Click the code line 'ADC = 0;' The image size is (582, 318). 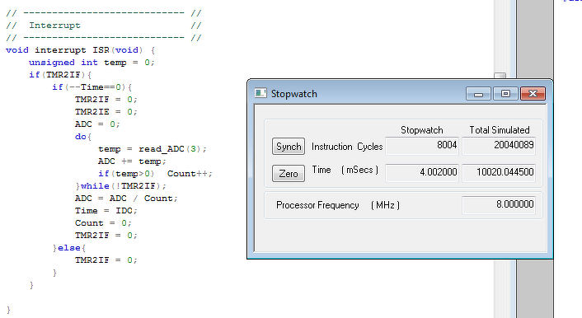97,124
